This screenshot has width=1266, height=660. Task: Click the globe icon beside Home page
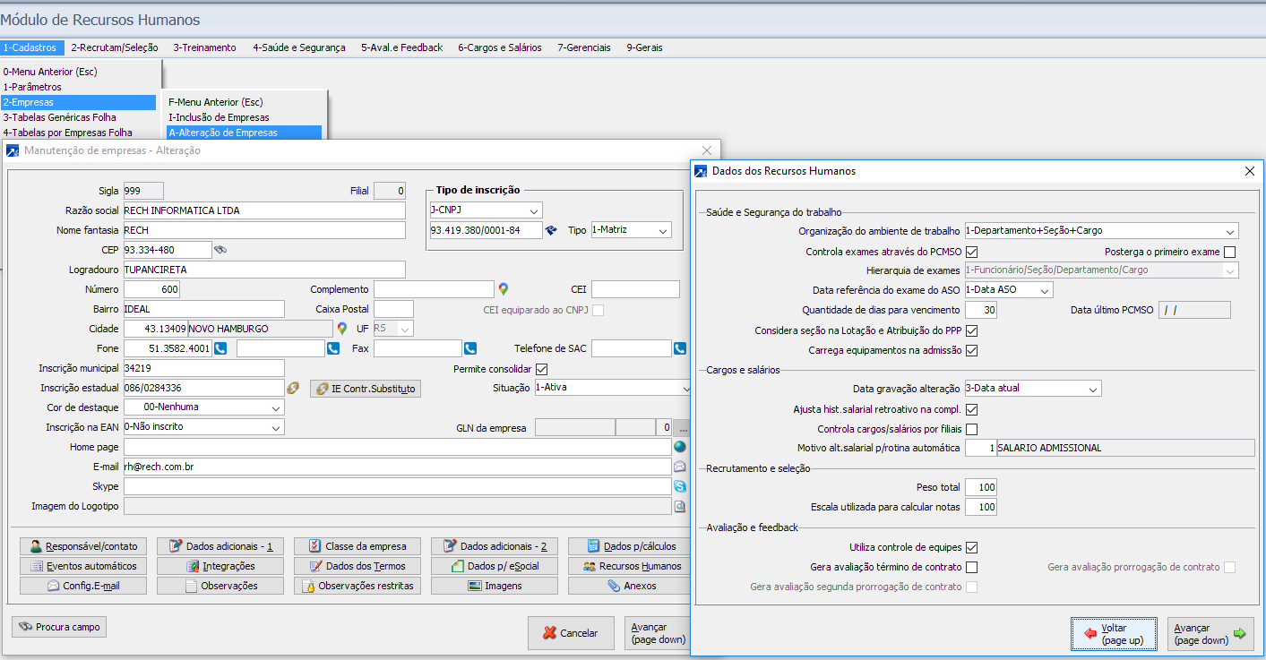click(x=680, y=447)
